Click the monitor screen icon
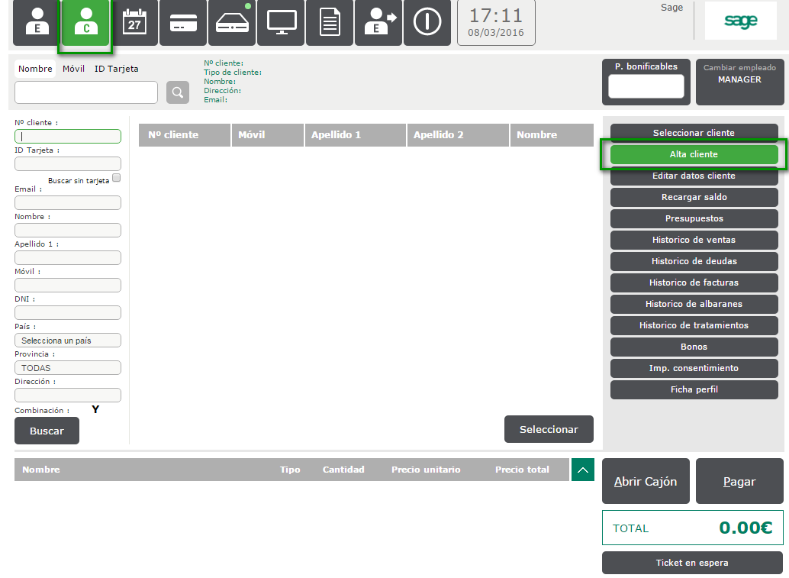Screen dimensions: 789x578 coord(281,24)
